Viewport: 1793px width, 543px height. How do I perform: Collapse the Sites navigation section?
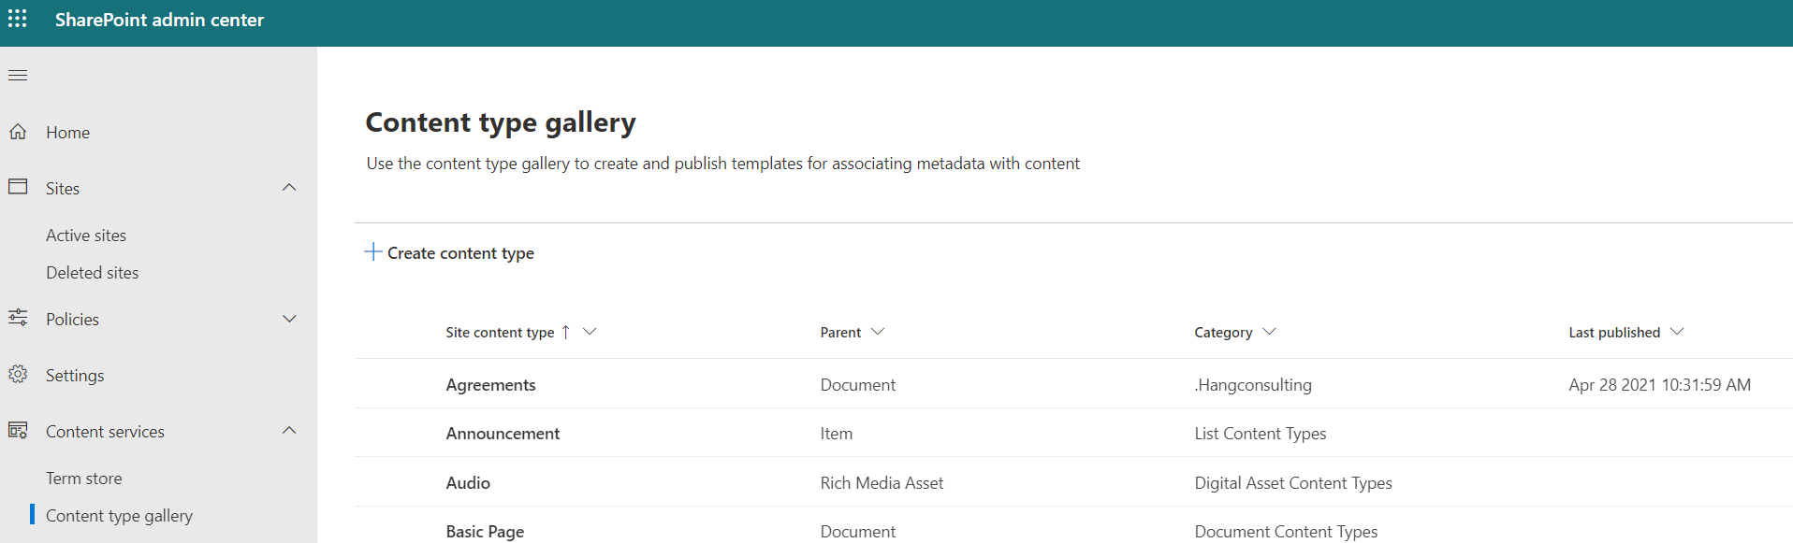click(289, 187)
